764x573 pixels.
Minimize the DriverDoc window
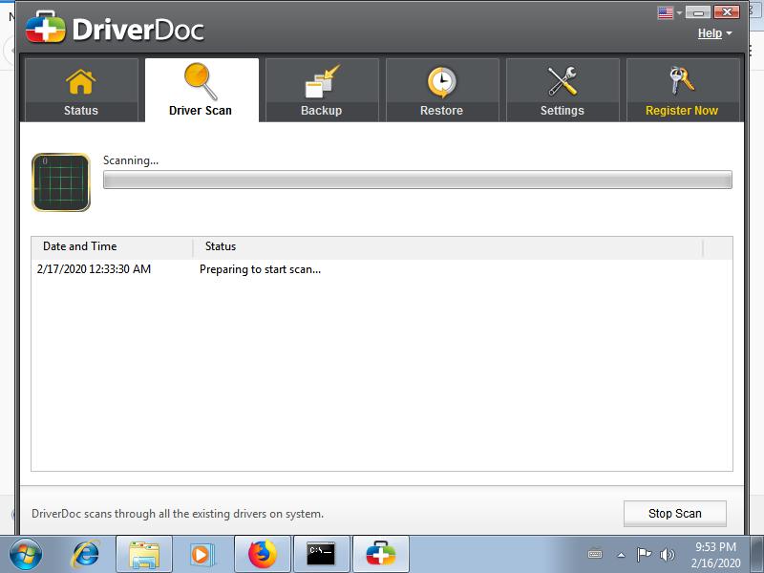click(x=698, y=12)
